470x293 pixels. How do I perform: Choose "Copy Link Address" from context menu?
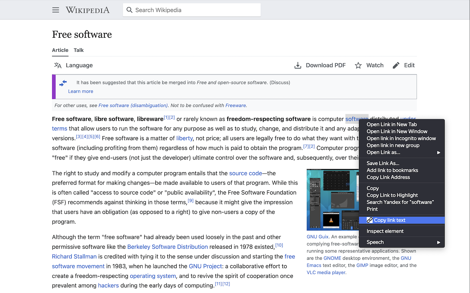(388, 177)
